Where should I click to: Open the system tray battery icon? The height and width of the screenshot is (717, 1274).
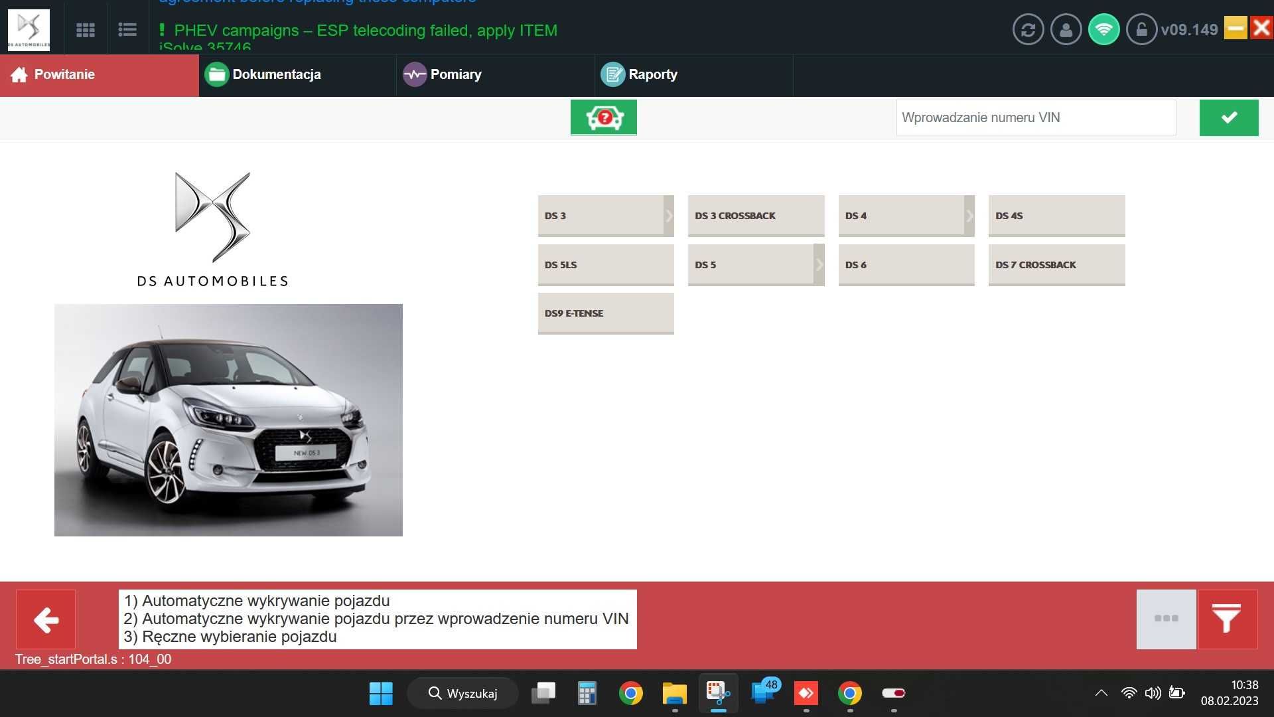(1177, 693)
